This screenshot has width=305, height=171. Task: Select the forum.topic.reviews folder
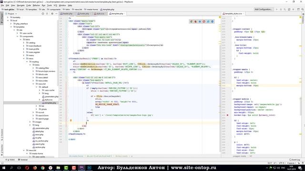45,71
